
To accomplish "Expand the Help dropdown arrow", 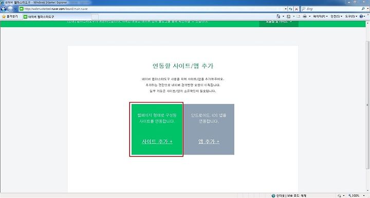I will [365, 16].
